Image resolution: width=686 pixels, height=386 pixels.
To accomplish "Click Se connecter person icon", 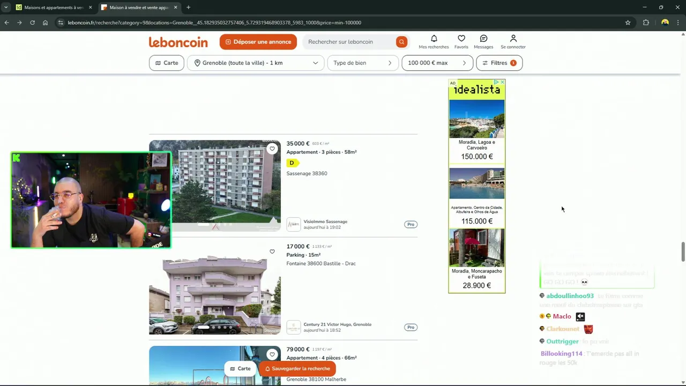I will pos(513,39).
